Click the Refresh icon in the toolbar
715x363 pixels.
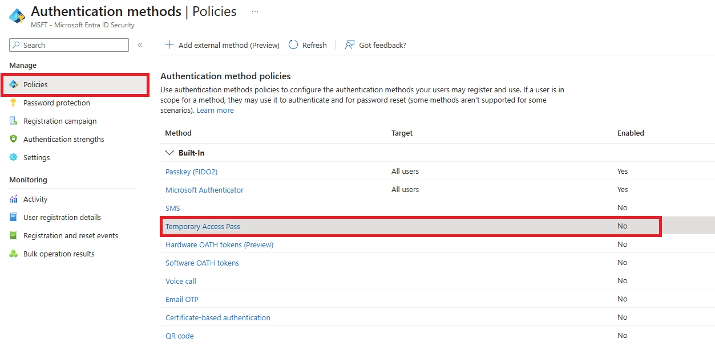(293, 45)
